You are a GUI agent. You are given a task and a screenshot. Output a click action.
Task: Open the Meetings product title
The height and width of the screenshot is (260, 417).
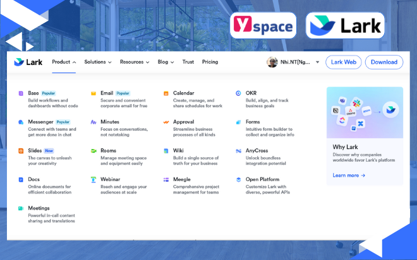[39, 208]
